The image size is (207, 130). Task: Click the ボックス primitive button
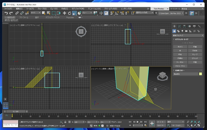(x=180, y=47)
